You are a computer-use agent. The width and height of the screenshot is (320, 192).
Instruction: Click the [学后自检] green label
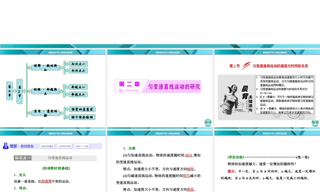click(236, 157)
